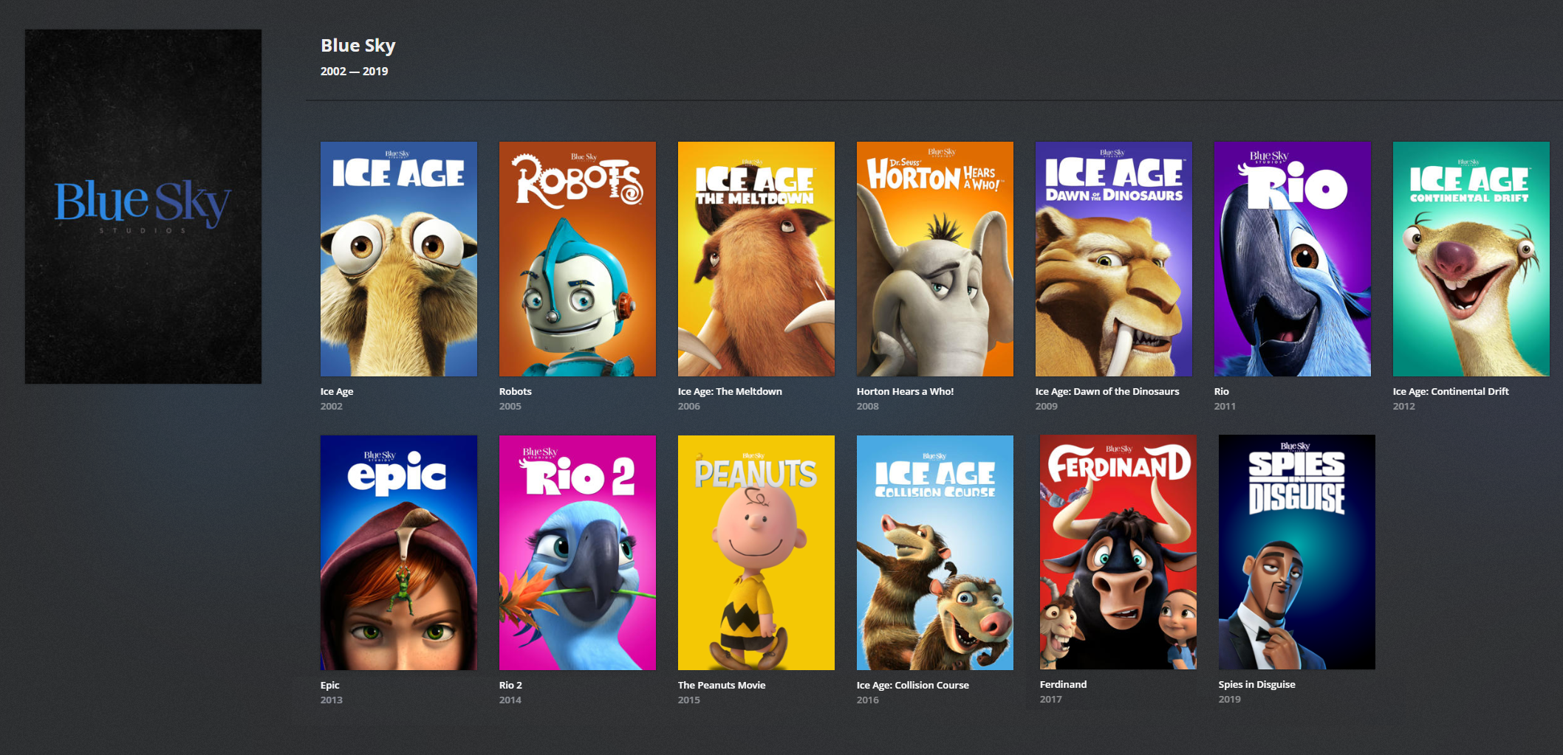Open the Epic movie poster
Screen dimensions: 1563x755
click(399, 553)
